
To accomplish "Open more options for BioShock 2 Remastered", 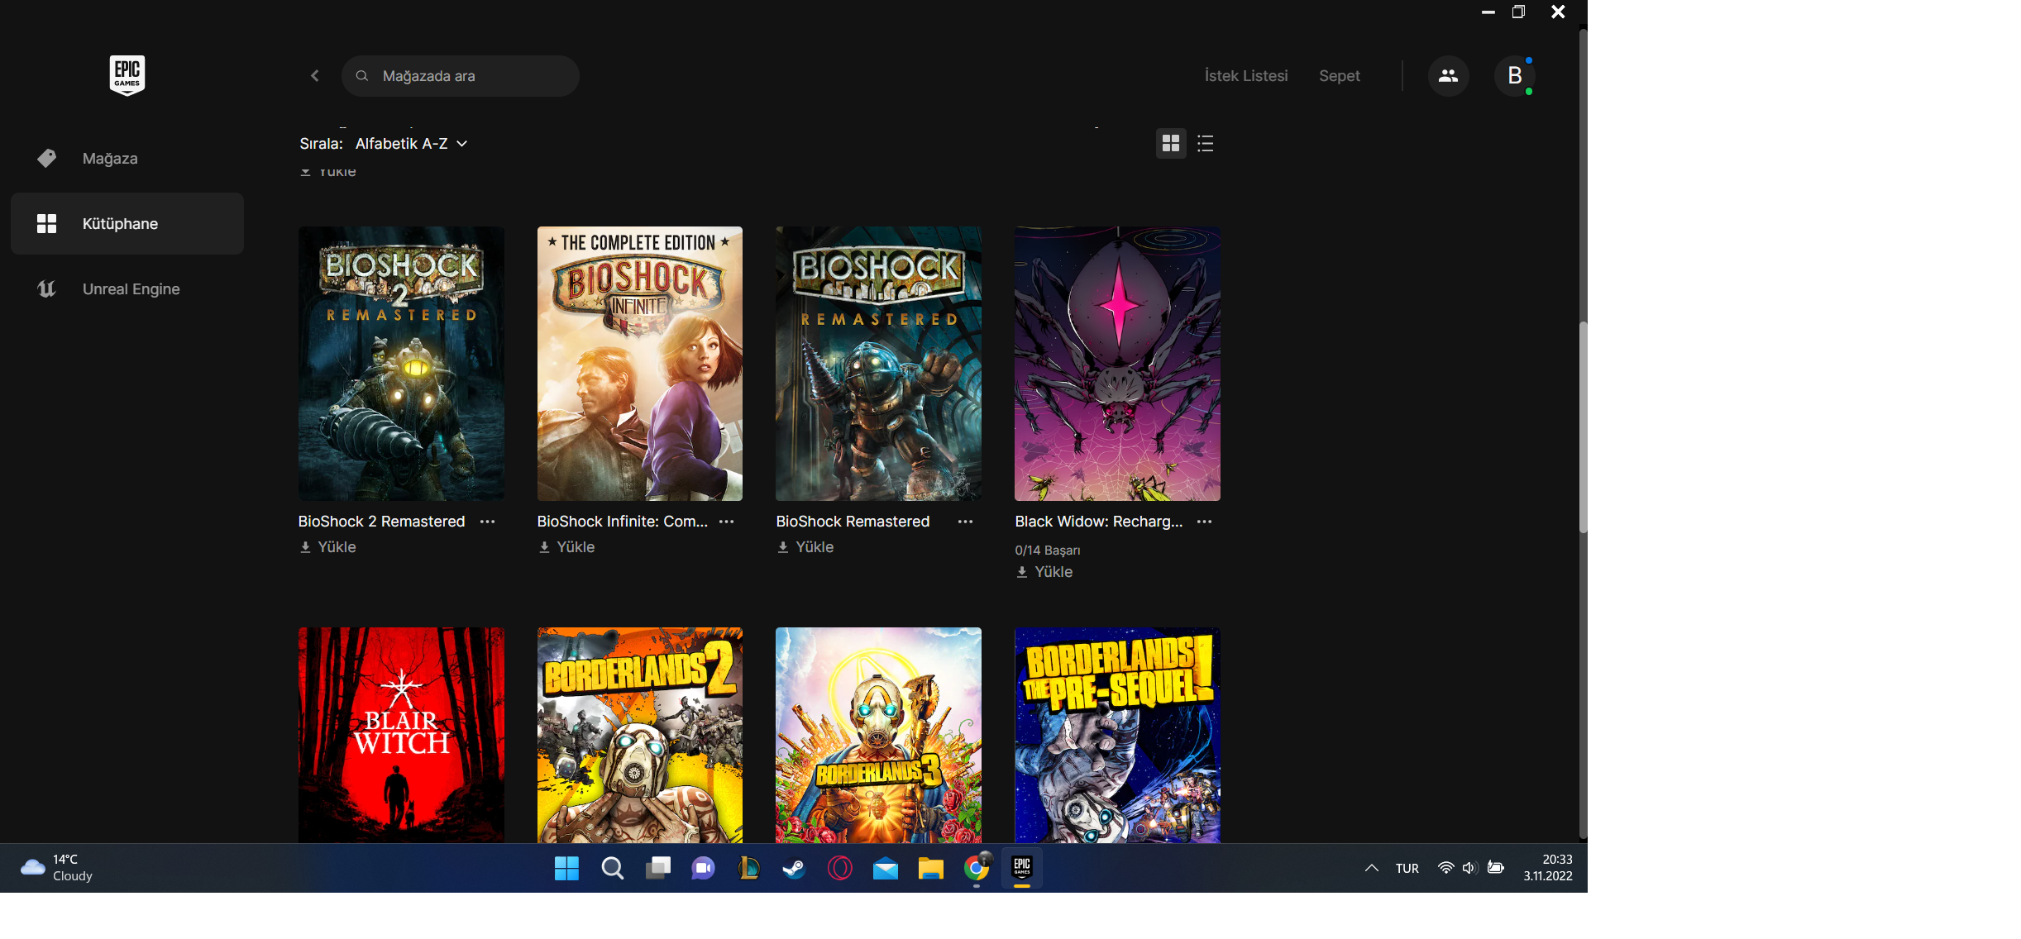I will tap(488, 522).
